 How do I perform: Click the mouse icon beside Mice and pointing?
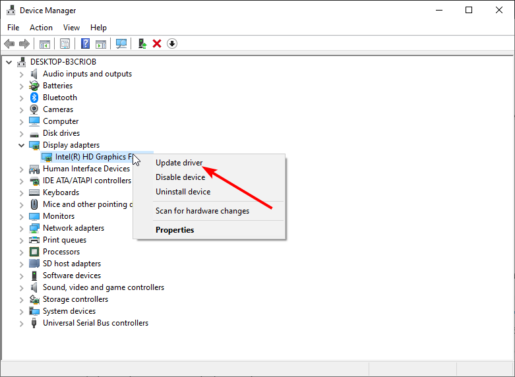(34, 204)
